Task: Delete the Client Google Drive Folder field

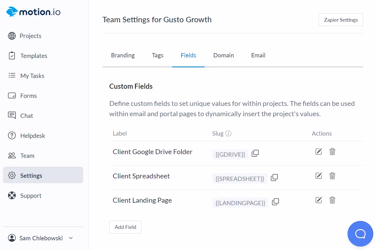Action: tap(332, 152)
